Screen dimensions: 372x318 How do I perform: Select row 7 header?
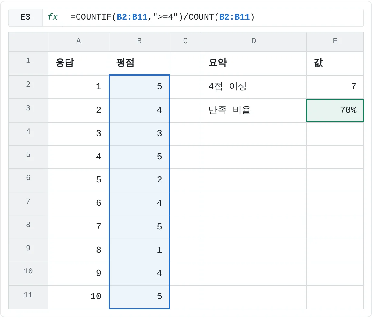pos(28,204)
